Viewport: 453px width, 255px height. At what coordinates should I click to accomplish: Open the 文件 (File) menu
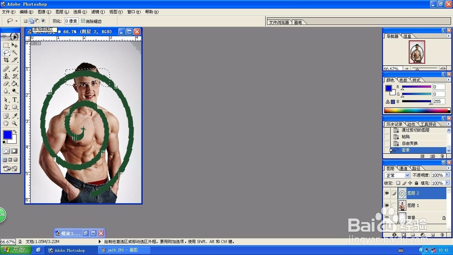pyautogui.click(x=8, y=12)
